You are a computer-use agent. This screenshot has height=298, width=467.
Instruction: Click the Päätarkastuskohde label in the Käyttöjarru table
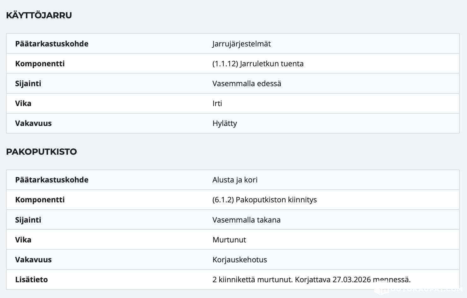52,44
